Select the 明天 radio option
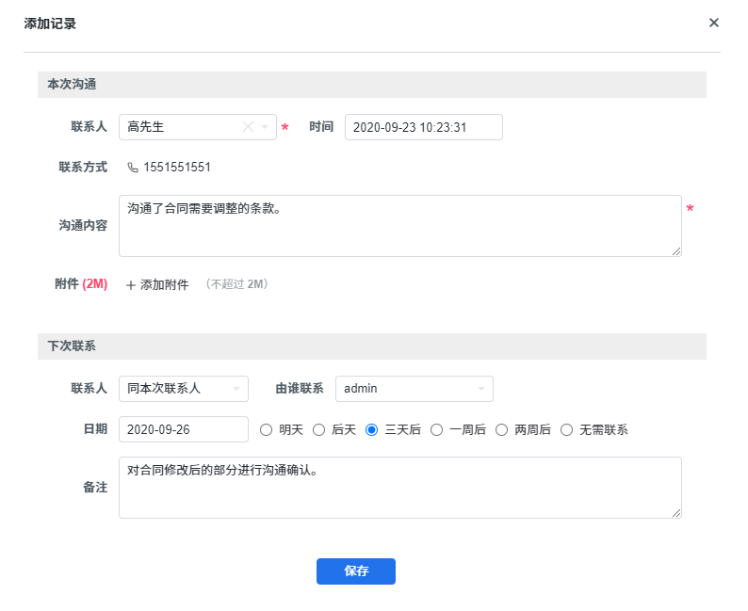Viewport: 748px width, 611px height. click(x=266, y=430)
